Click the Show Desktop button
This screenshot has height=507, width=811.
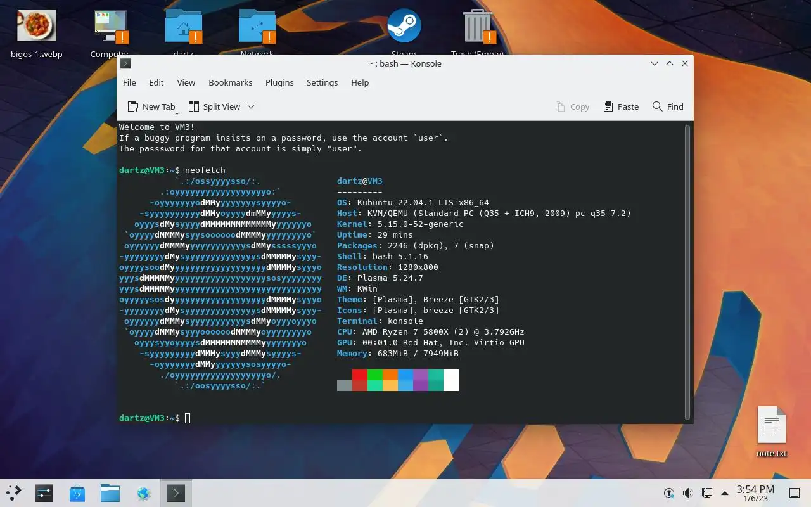[795, 493]
